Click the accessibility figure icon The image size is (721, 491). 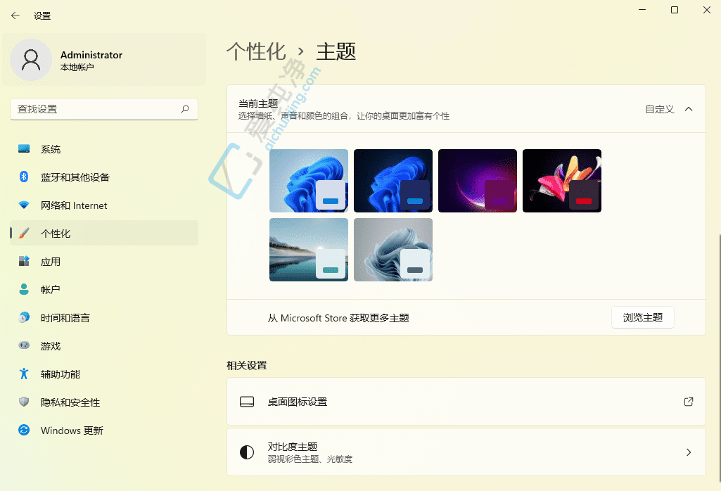[x=24, y=374]
